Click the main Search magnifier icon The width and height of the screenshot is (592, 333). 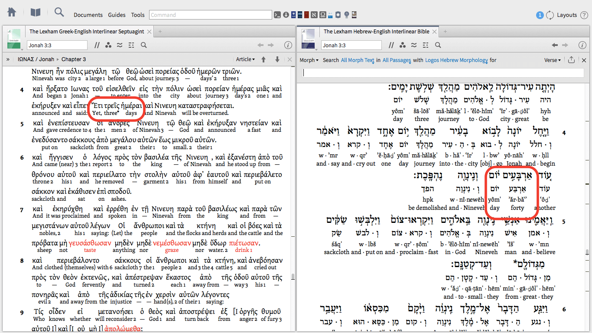59,12
